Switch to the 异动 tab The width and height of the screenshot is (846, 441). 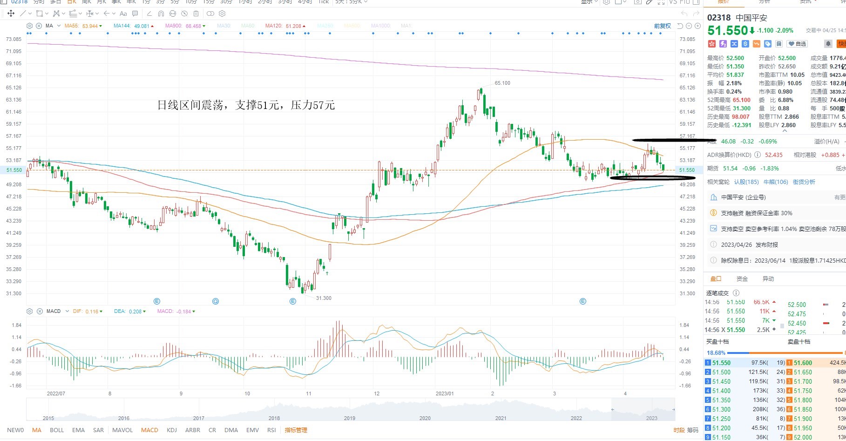(x=768, y=279)
